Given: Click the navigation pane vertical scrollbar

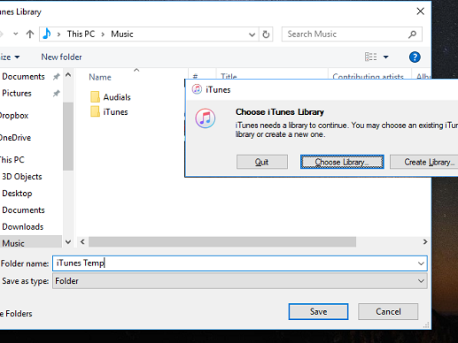Looking at the screenshot, I should tap(68, 136).
